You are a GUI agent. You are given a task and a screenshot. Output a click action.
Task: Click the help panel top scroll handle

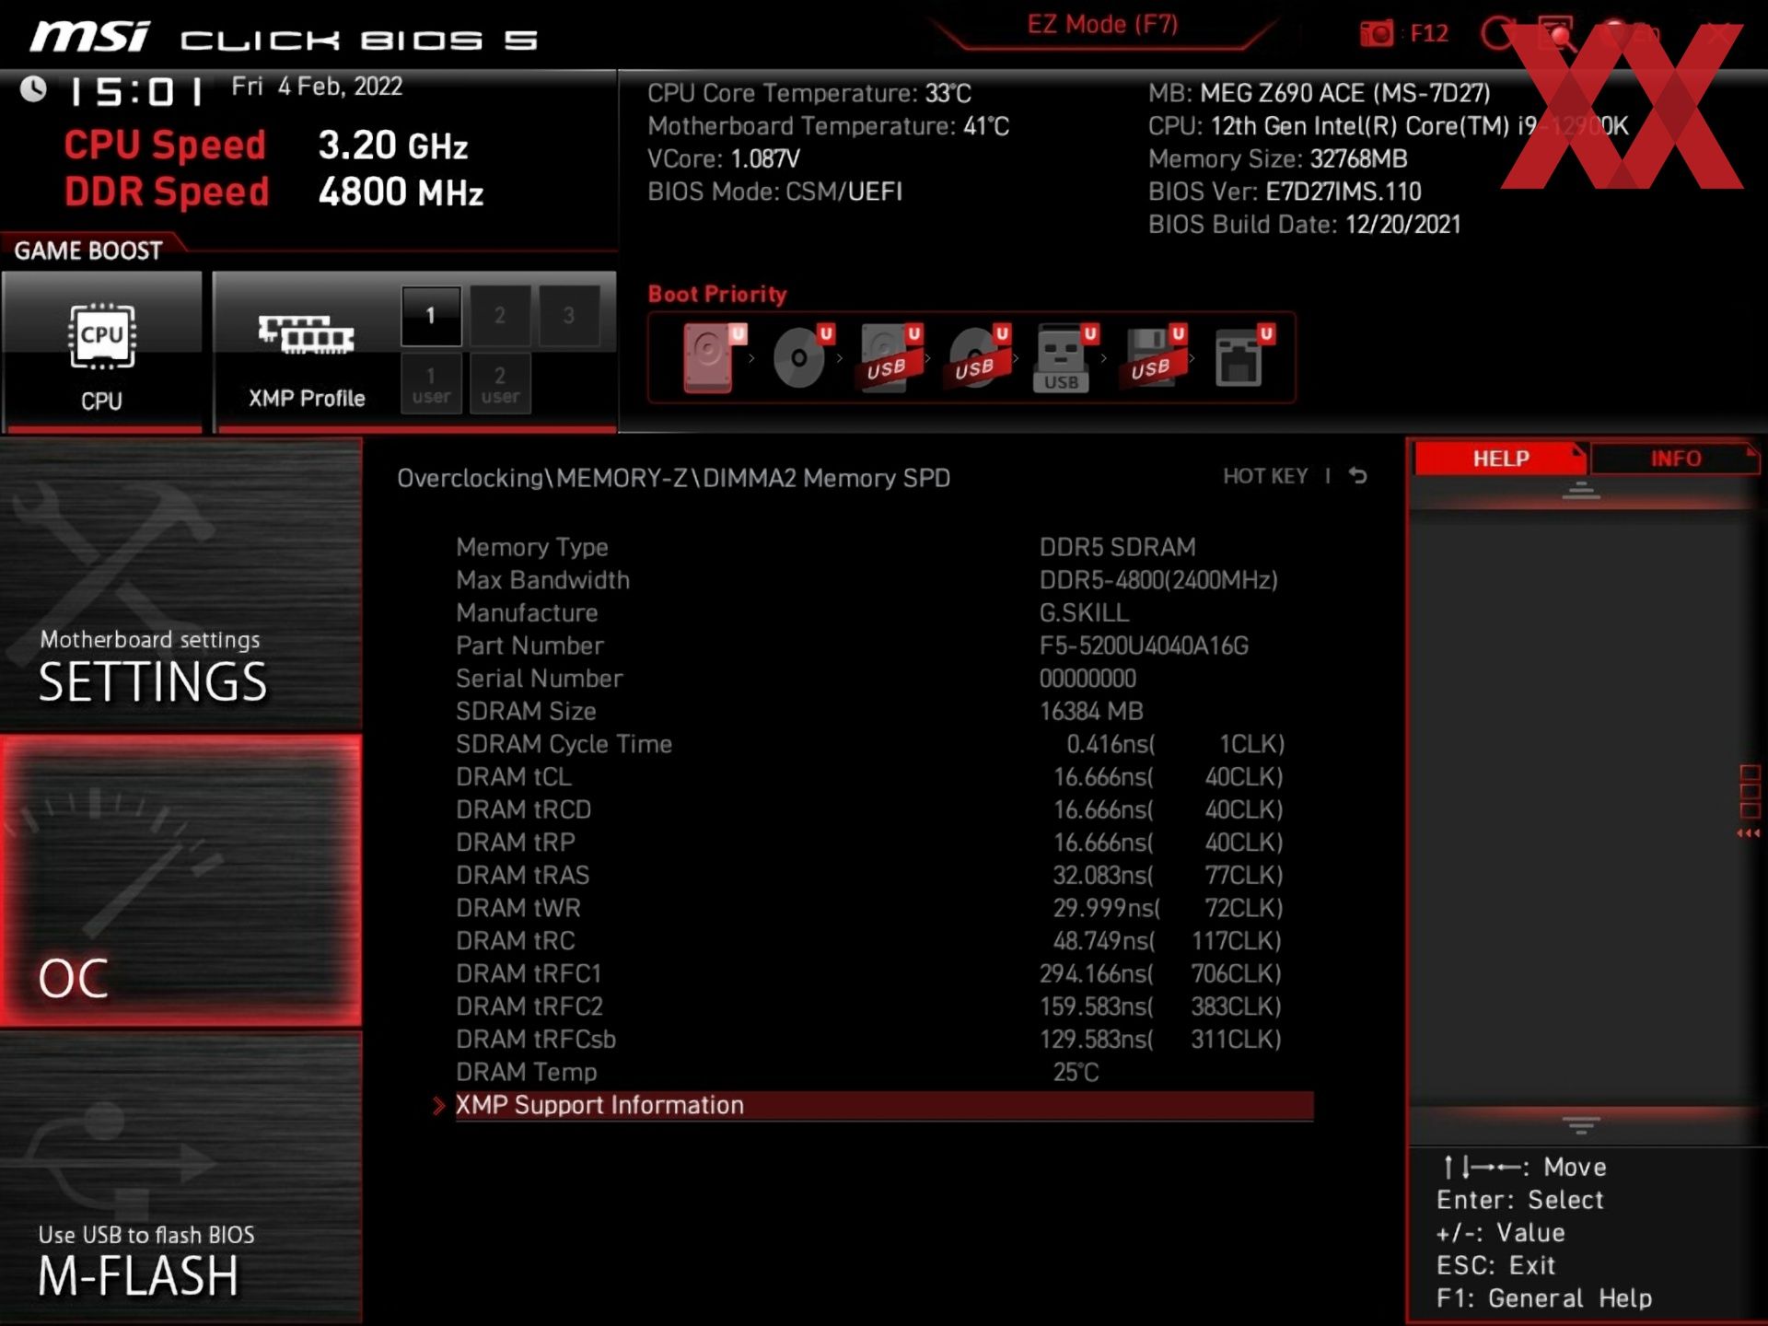click(x=1581, y=491)
